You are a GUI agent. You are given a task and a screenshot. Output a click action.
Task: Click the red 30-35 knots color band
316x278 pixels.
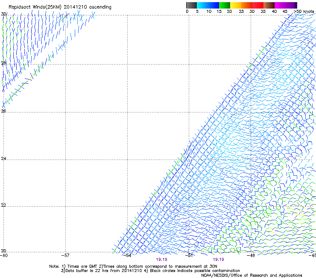pos(258,5)
